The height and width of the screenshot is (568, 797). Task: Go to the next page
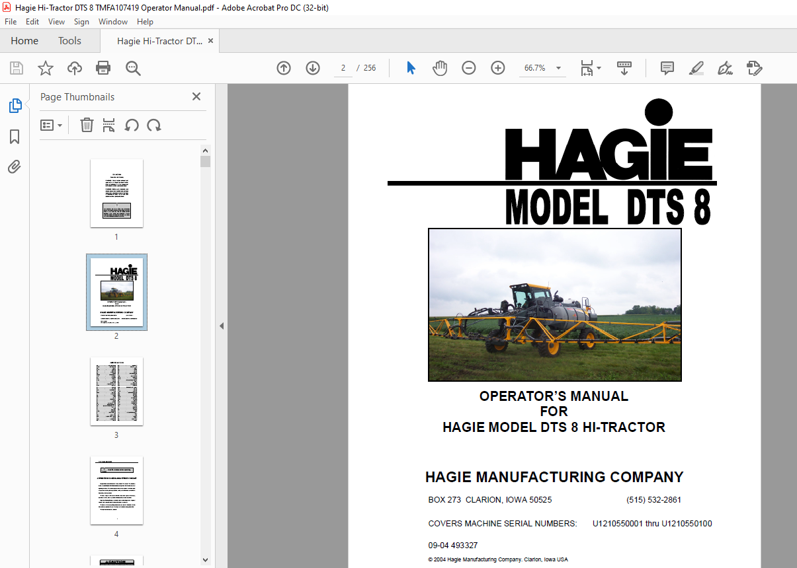pyautogui.click(x=313, y=68)
